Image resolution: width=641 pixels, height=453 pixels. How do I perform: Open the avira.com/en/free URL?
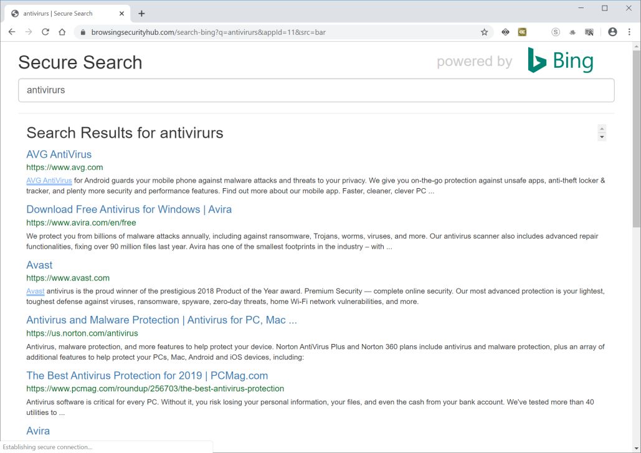[81, 223]
